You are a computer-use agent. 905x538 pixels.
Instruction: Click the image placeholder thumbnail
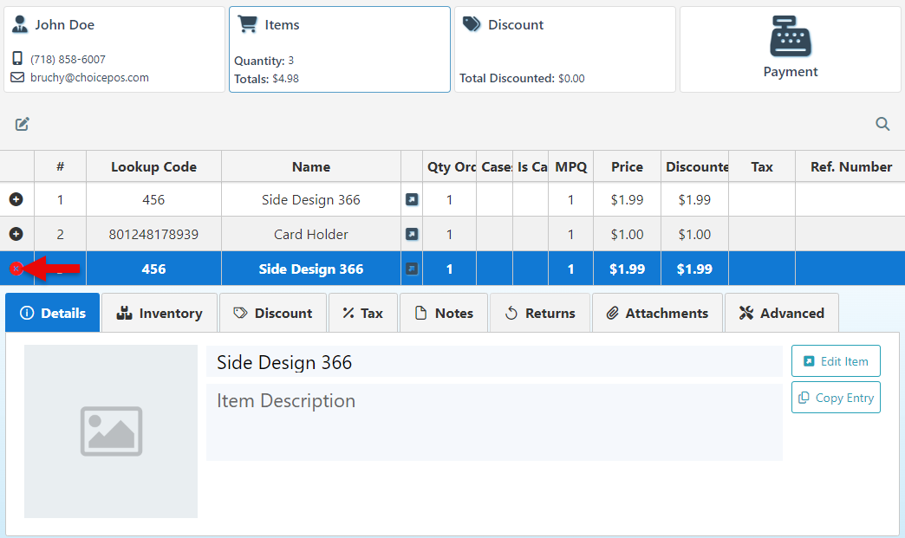click(111, 431)
